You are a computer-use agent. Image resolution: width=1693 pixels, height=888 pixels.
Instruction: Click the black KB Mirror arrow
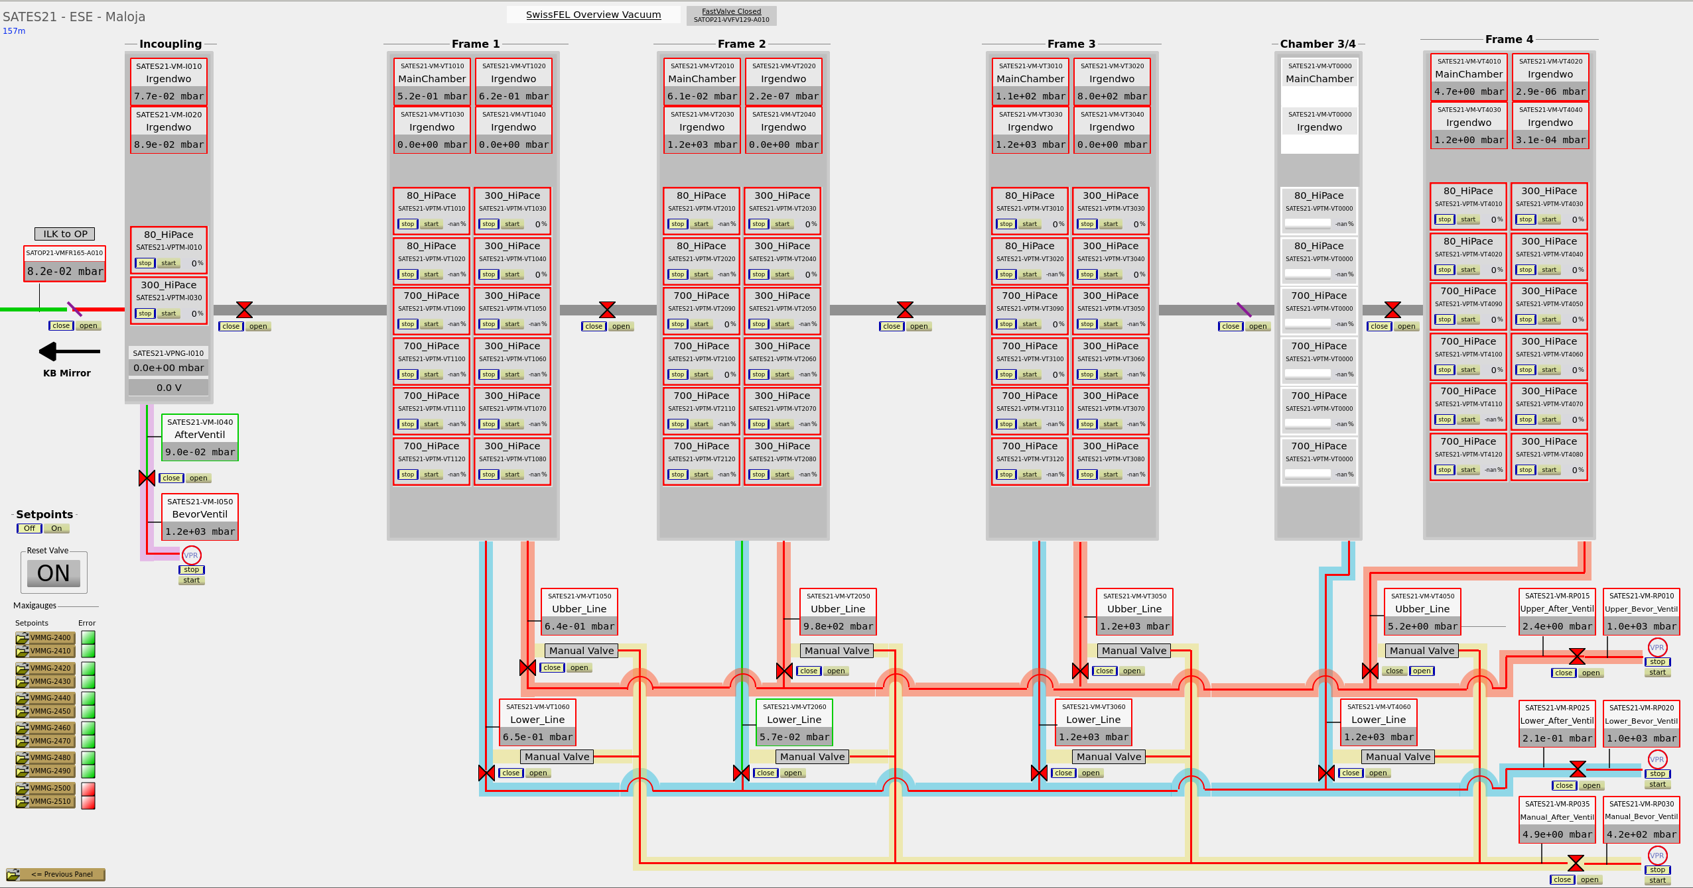pyautogui.click(x=70, y=351)
